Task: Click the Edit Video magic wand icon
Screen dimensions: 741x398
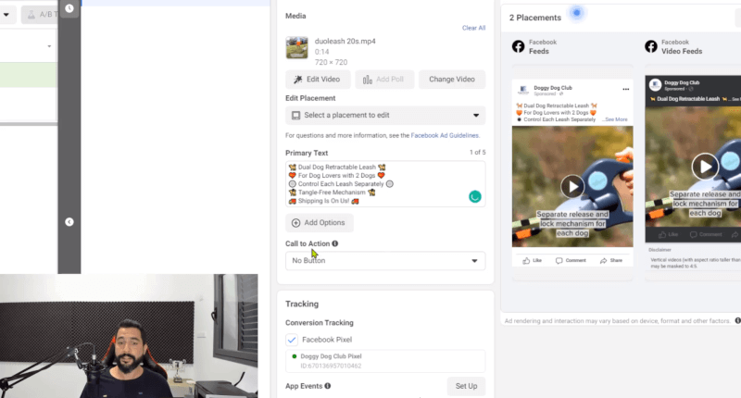Action: click(x=297, y=80)
